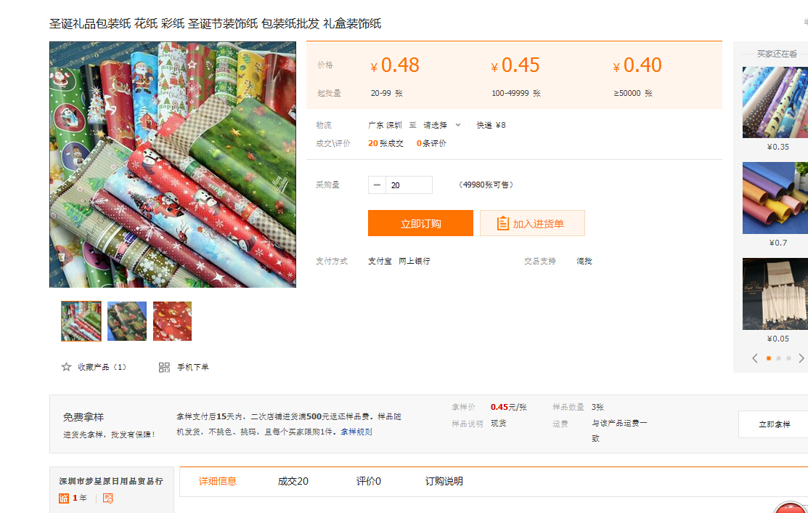Select the second carousel page dot
The image size is (808, 513).
(x=779, y=358)
